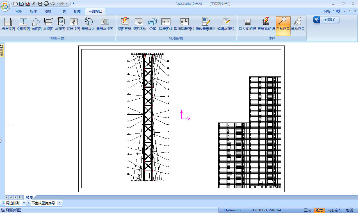This screenshot has height=213, width=358.
Task: Select the 局部剖视图 partial section tool
Action: coord(105,24)
